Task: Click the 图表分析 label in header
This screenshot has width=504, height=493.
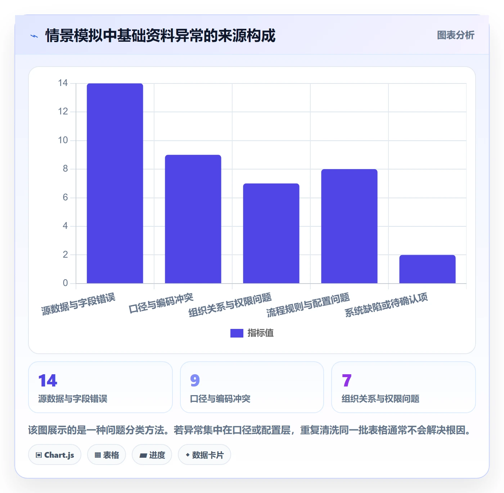Action: click(455, 35)
